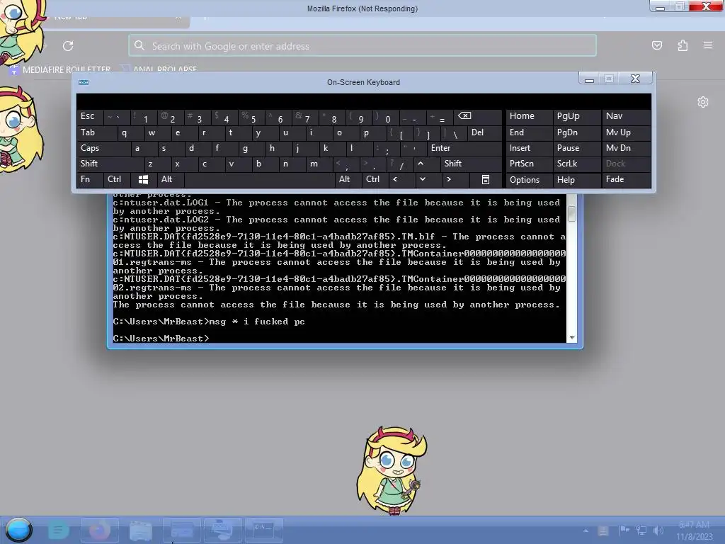The height and width of the screenshot is (544, 725).
Task: Toggle the right Alt key
Action: (348, 179)
